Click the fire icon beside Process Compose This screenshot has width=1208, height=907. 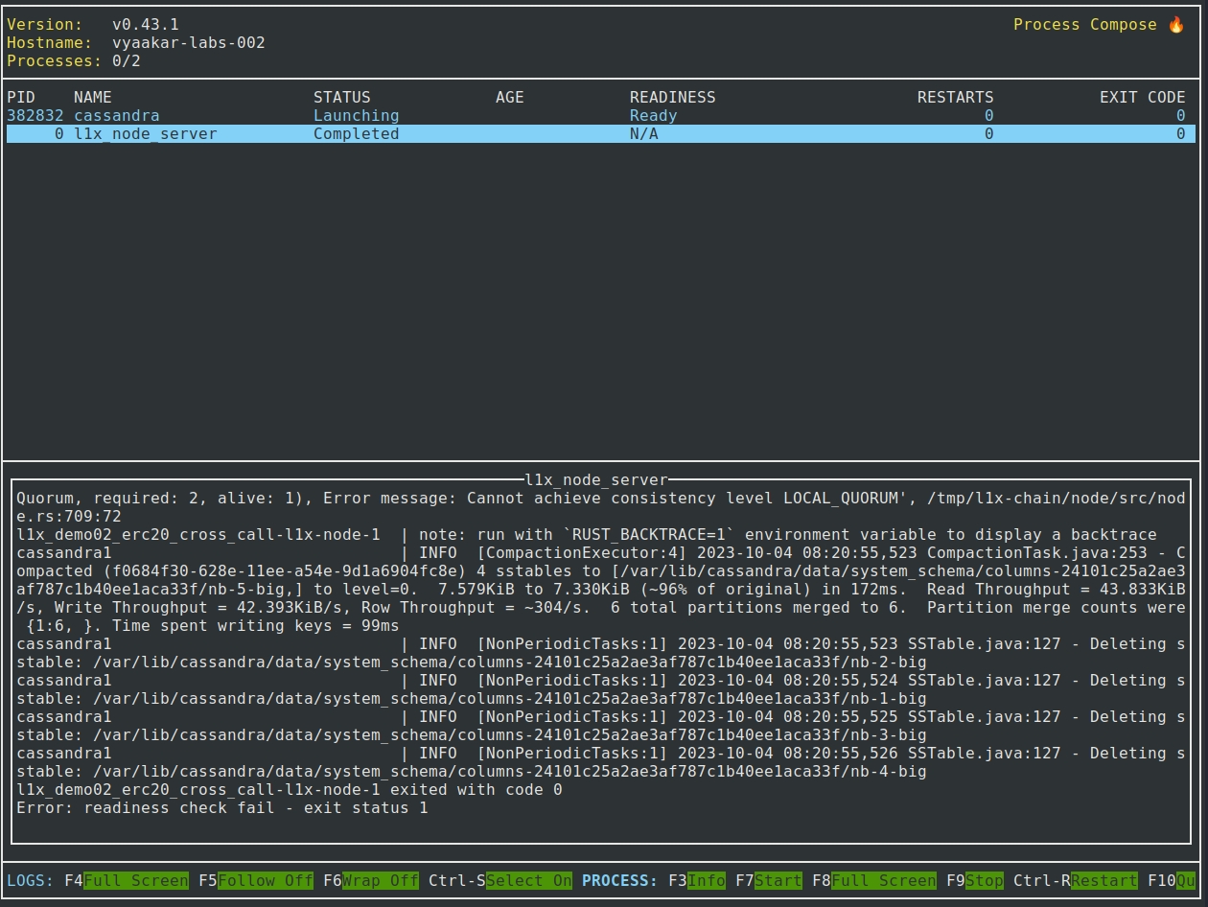1176,25
